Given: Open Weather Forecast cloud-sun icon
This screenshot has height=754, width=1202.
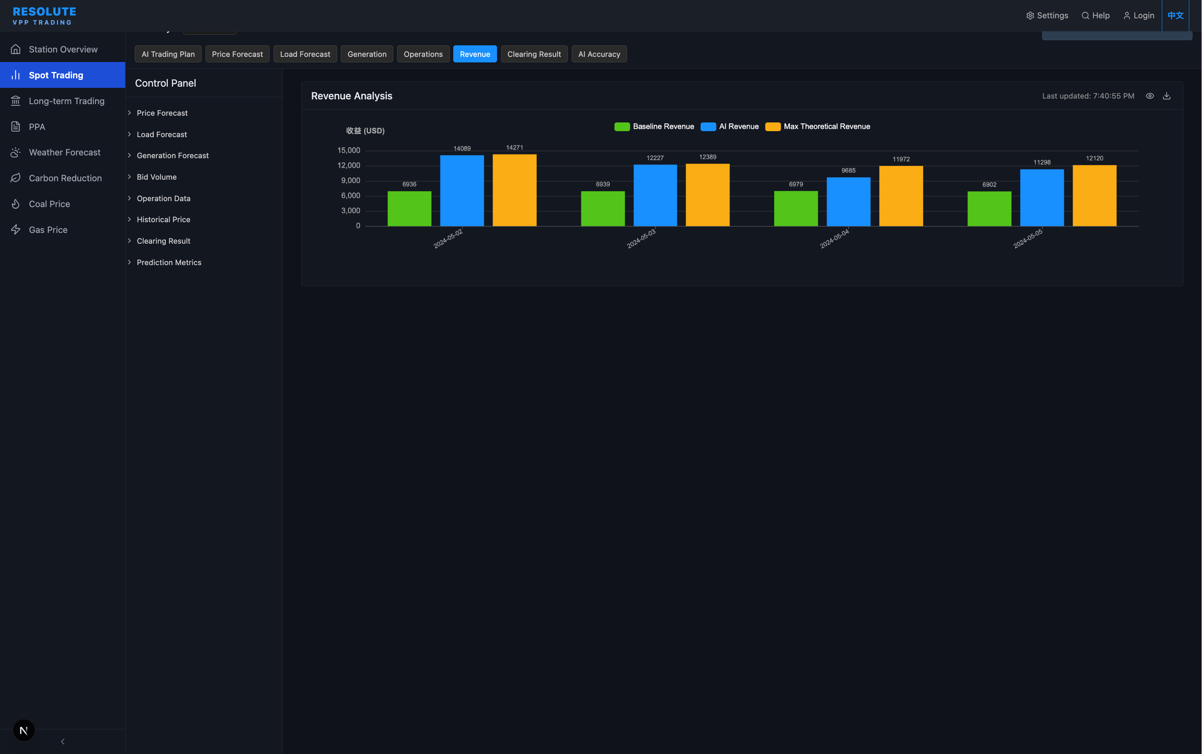Looking at the screenshot, I should [x=16, y=152].
